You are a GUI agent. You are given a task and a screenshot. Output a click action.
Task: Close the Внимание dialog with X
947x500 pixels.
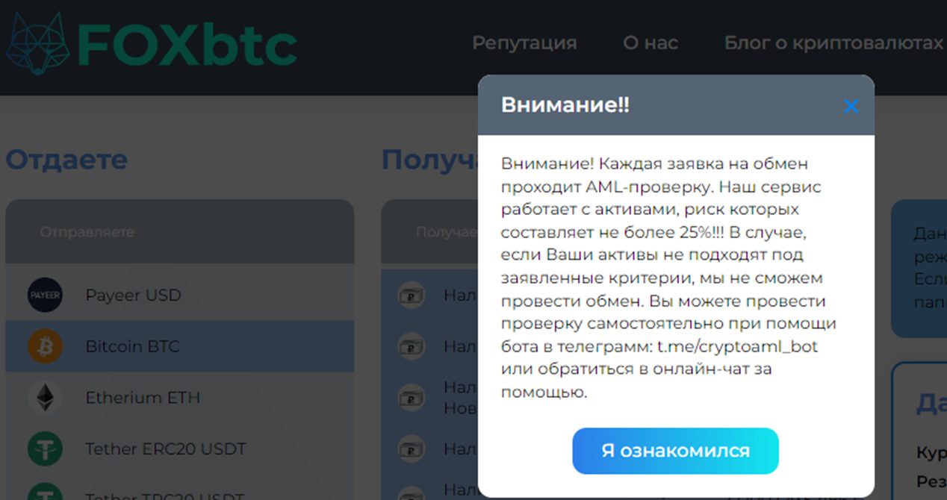[x=851, y=106]
